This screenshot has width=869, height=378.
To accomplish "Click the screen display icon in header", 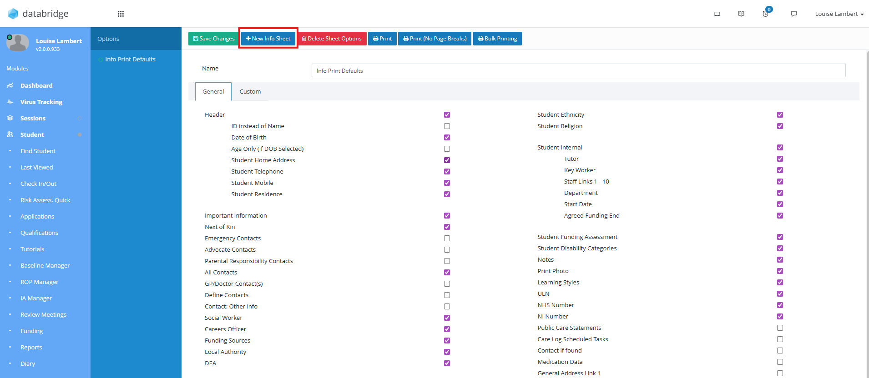I will [x=717, y=14].
